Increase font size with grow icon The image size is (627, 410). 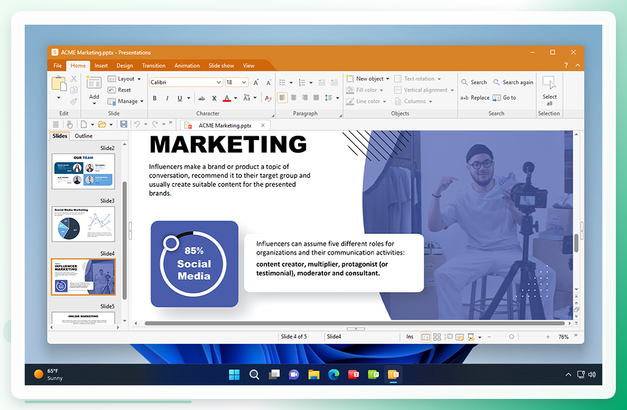[256, 83]
